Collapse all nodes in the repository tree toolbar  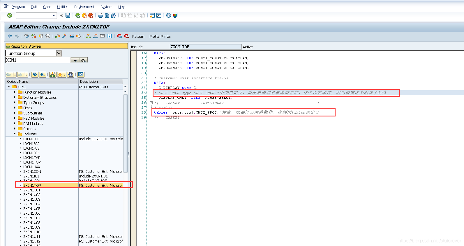pos(43,75)
